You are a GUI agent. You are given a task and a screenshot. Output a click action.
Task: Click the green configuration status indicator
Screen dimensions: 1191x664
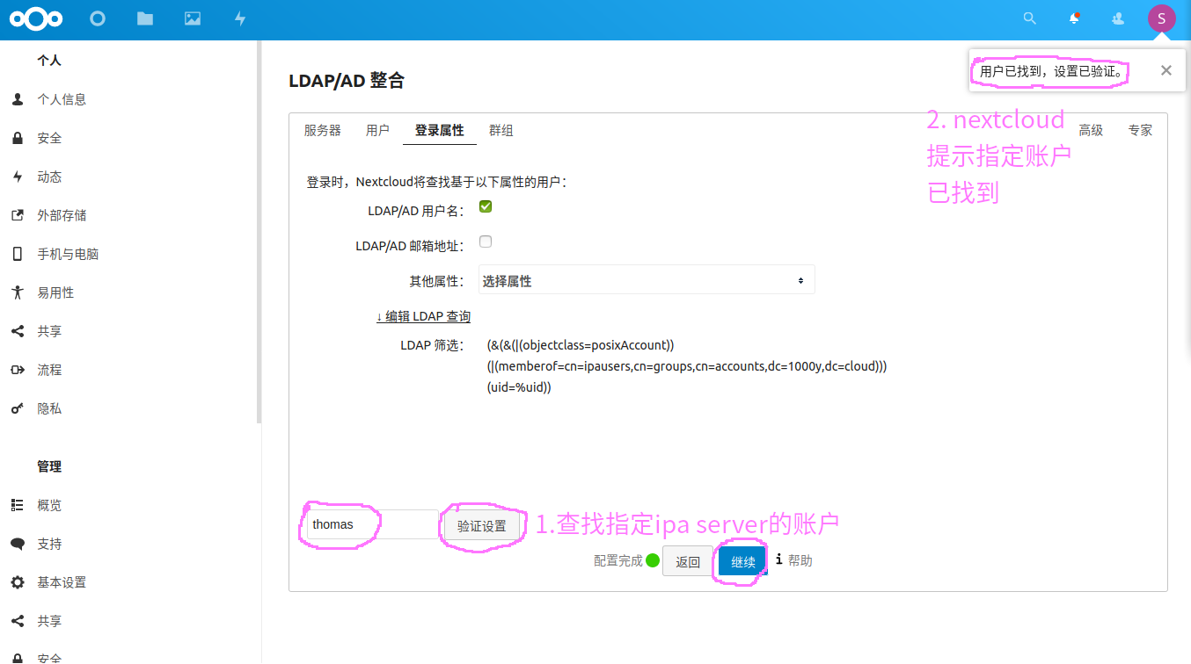(x=653, y=560)
